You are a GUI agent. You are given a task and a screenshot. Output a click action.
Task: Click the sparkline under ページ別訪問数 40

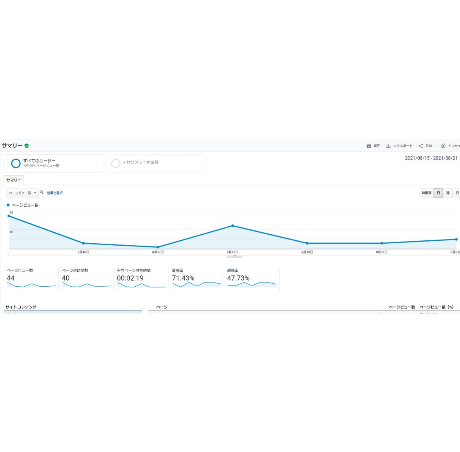(x=87, y=285)
